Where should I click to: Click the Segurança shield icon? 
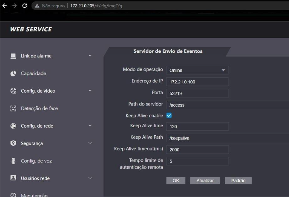pyautogui.click(x=13, y=143)
